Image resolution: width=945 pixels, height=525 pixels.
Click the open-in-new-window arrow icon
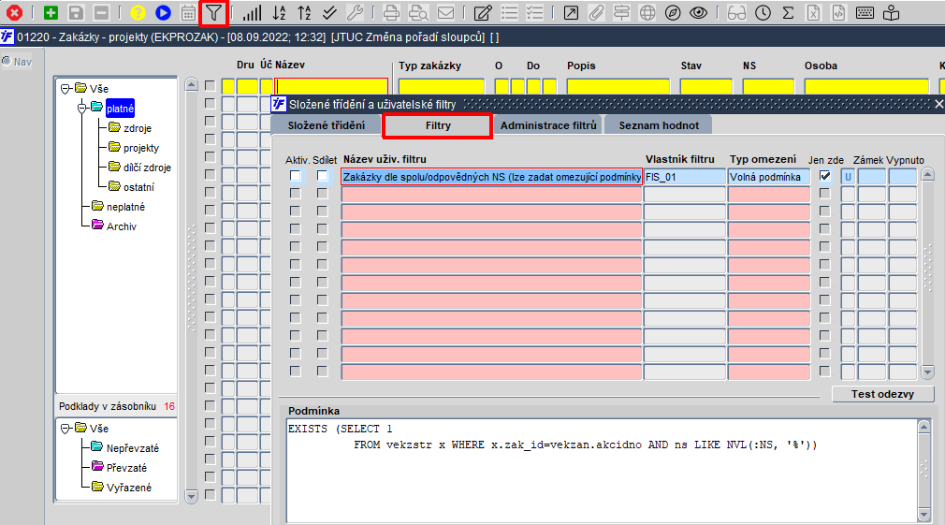(x=571, y=13)
